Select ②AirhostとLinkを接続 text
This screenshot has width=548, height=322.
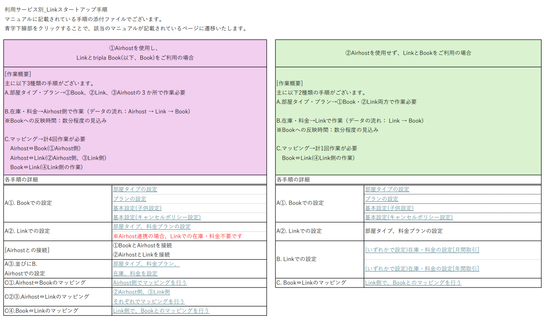point(141,255)
